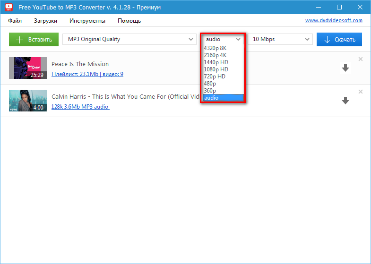Open the Инструменты menu
The image size is (371, 264).
click(x=87, y=21)
